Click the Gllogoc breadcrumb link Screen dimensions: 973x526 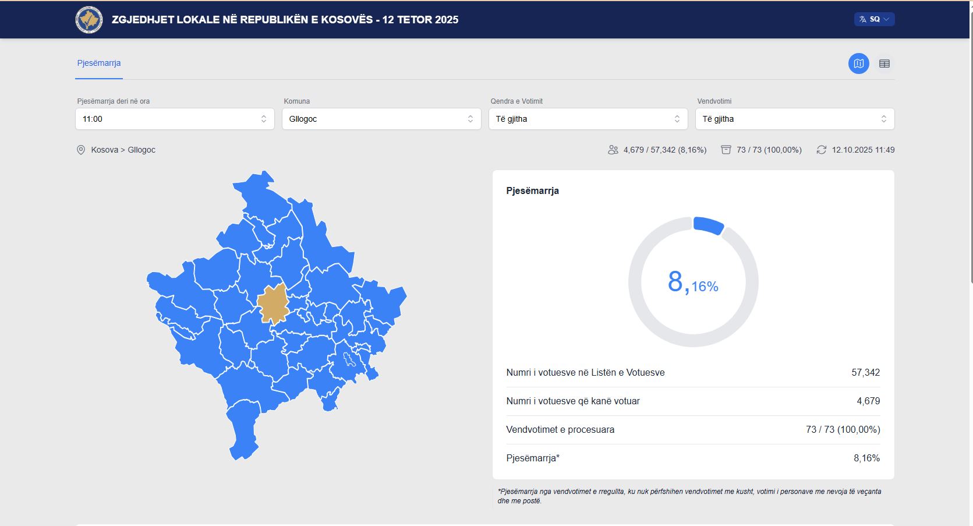pos(141,150)
